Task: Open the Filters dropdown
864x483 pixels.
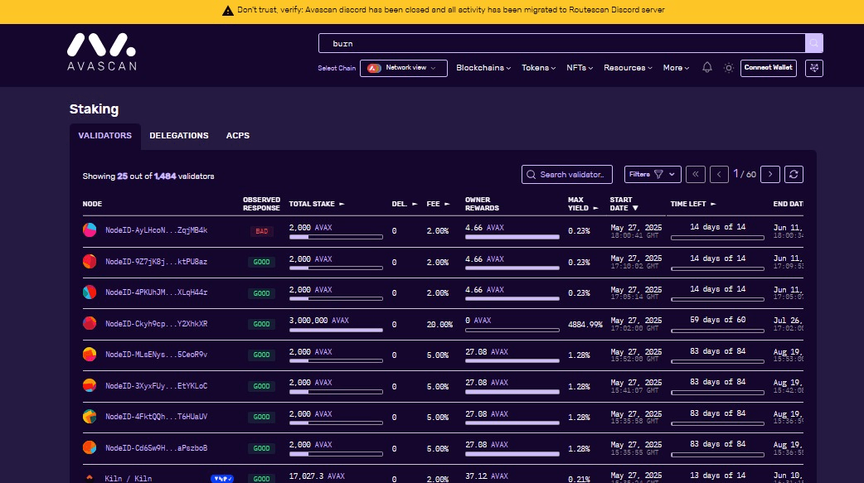Action: pyautogui.click(x=653, y=175)
